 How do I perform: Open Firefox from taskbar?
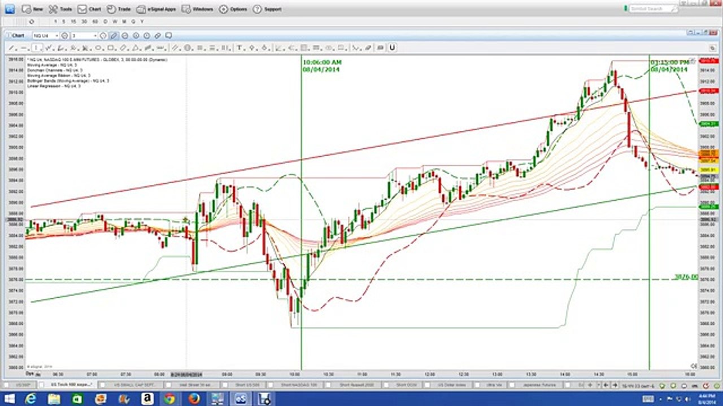point(194,399)
